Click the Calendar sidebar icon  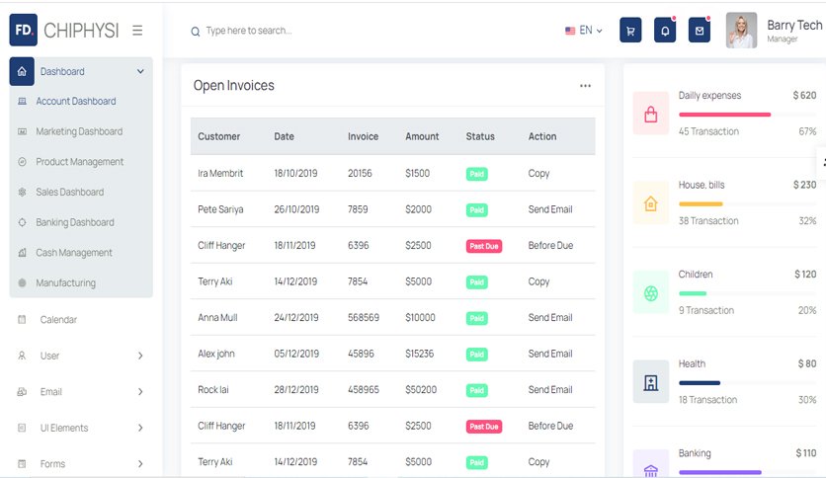click(22, 320)
